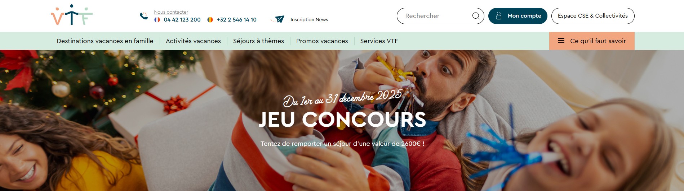Screen dimensions: 684x191
Task: Click the Inscription News link
Action: [309, 20]
